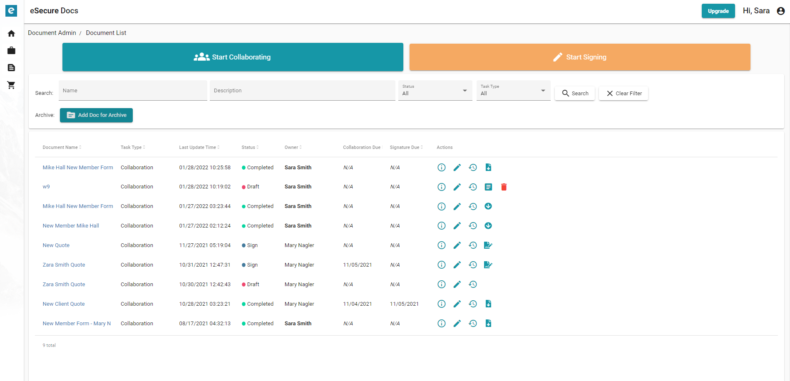
Task: Select the Document List breadcrumb
Action: (106, 32)
